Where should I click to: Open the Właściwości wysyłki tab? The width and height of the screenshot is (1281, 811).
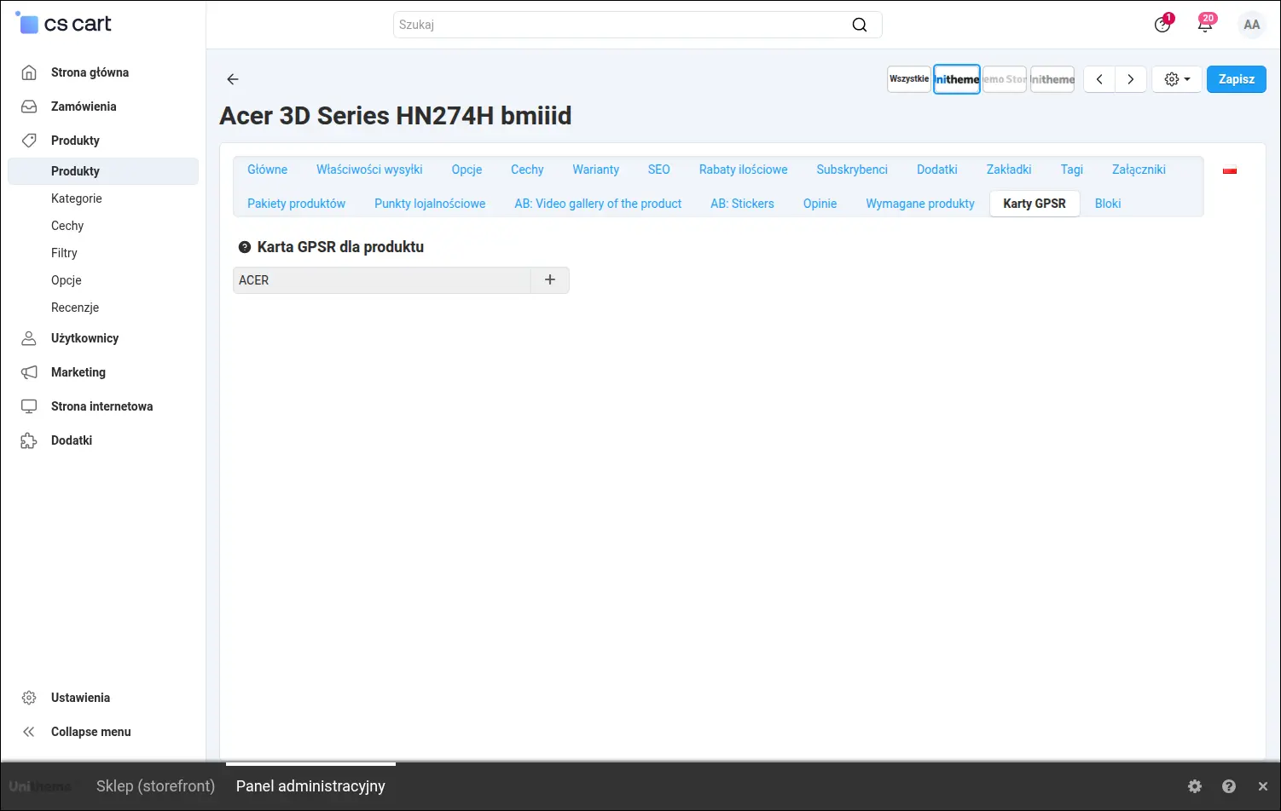pyautogui.click(x=369, y=170)
